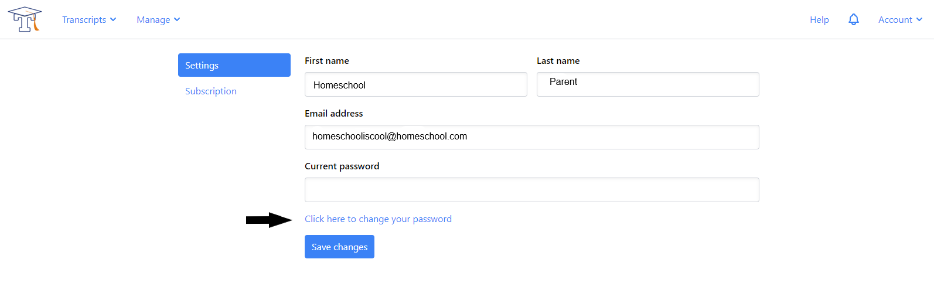Click into the empty Current password field
Screen dimensions: 934x283
tap(531, 190)
